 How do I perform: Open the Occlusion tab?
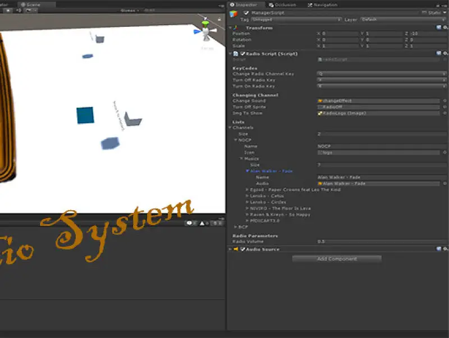click(x=282, y=5)
